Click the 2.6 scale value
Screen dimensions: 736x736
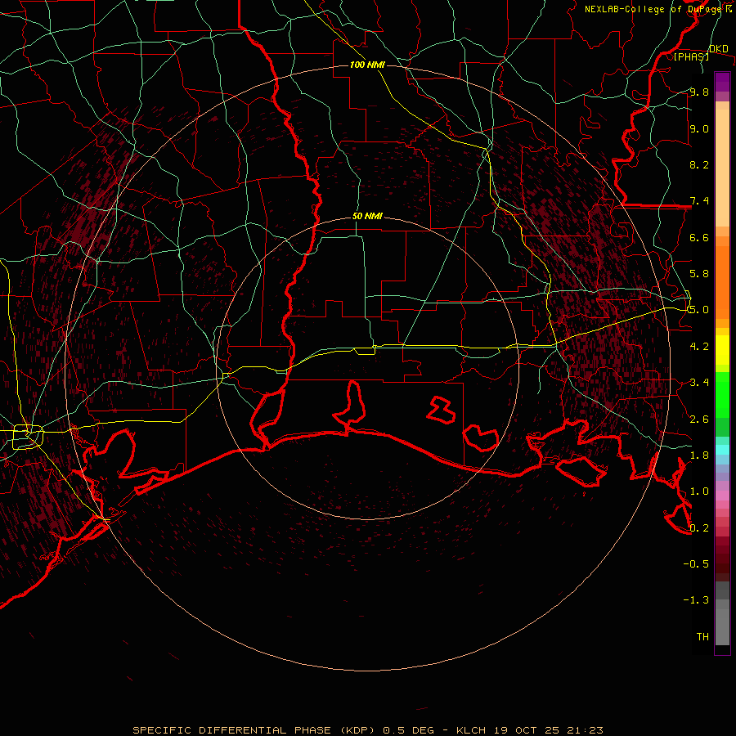(699, 420)
